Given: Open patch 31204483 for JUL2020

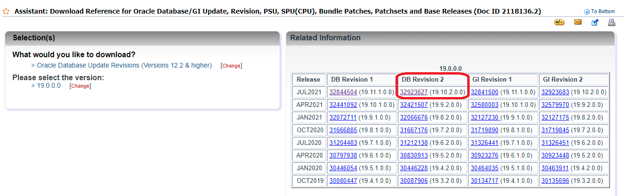Looking at the screenshot, I should tap(343, 143).
